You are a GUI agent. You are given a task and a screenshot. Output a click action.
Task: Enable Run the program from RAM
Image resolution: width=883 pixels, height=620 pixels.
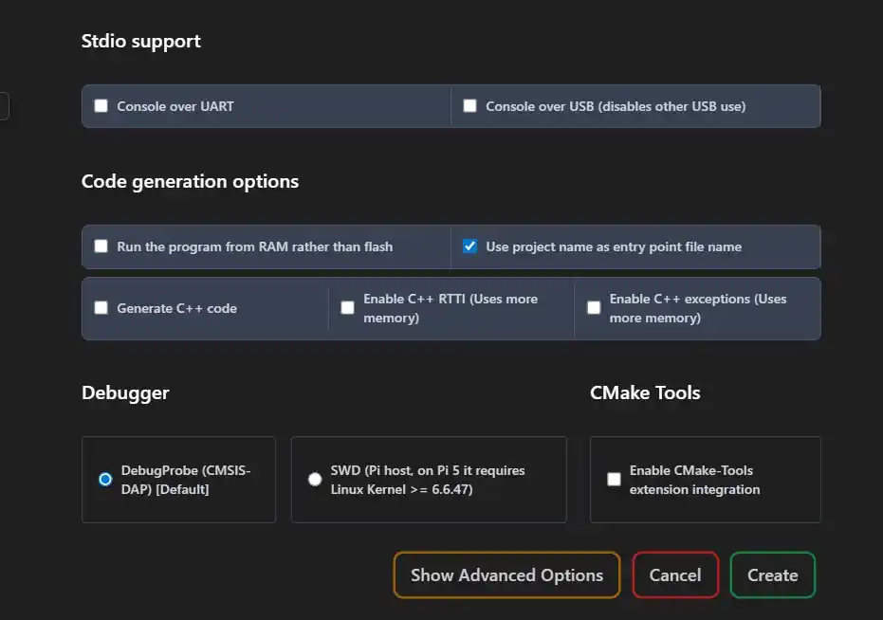[101, 246]
